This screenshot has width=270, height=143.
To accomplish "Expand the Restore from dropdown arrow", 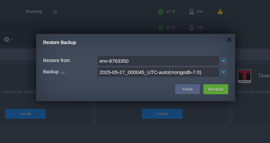I will (x=224, y=61).
